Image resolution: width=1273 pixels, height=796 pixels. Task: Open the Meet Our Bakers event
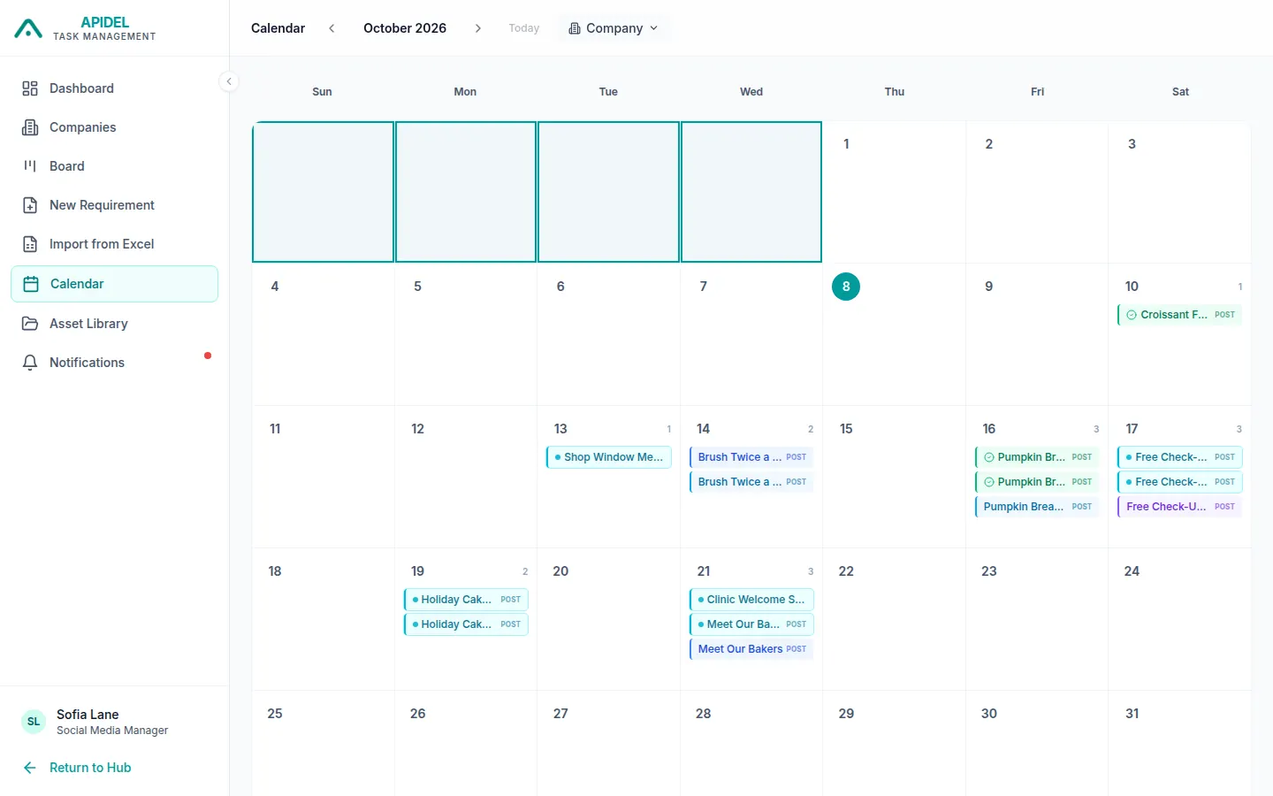tap(751, 649)
